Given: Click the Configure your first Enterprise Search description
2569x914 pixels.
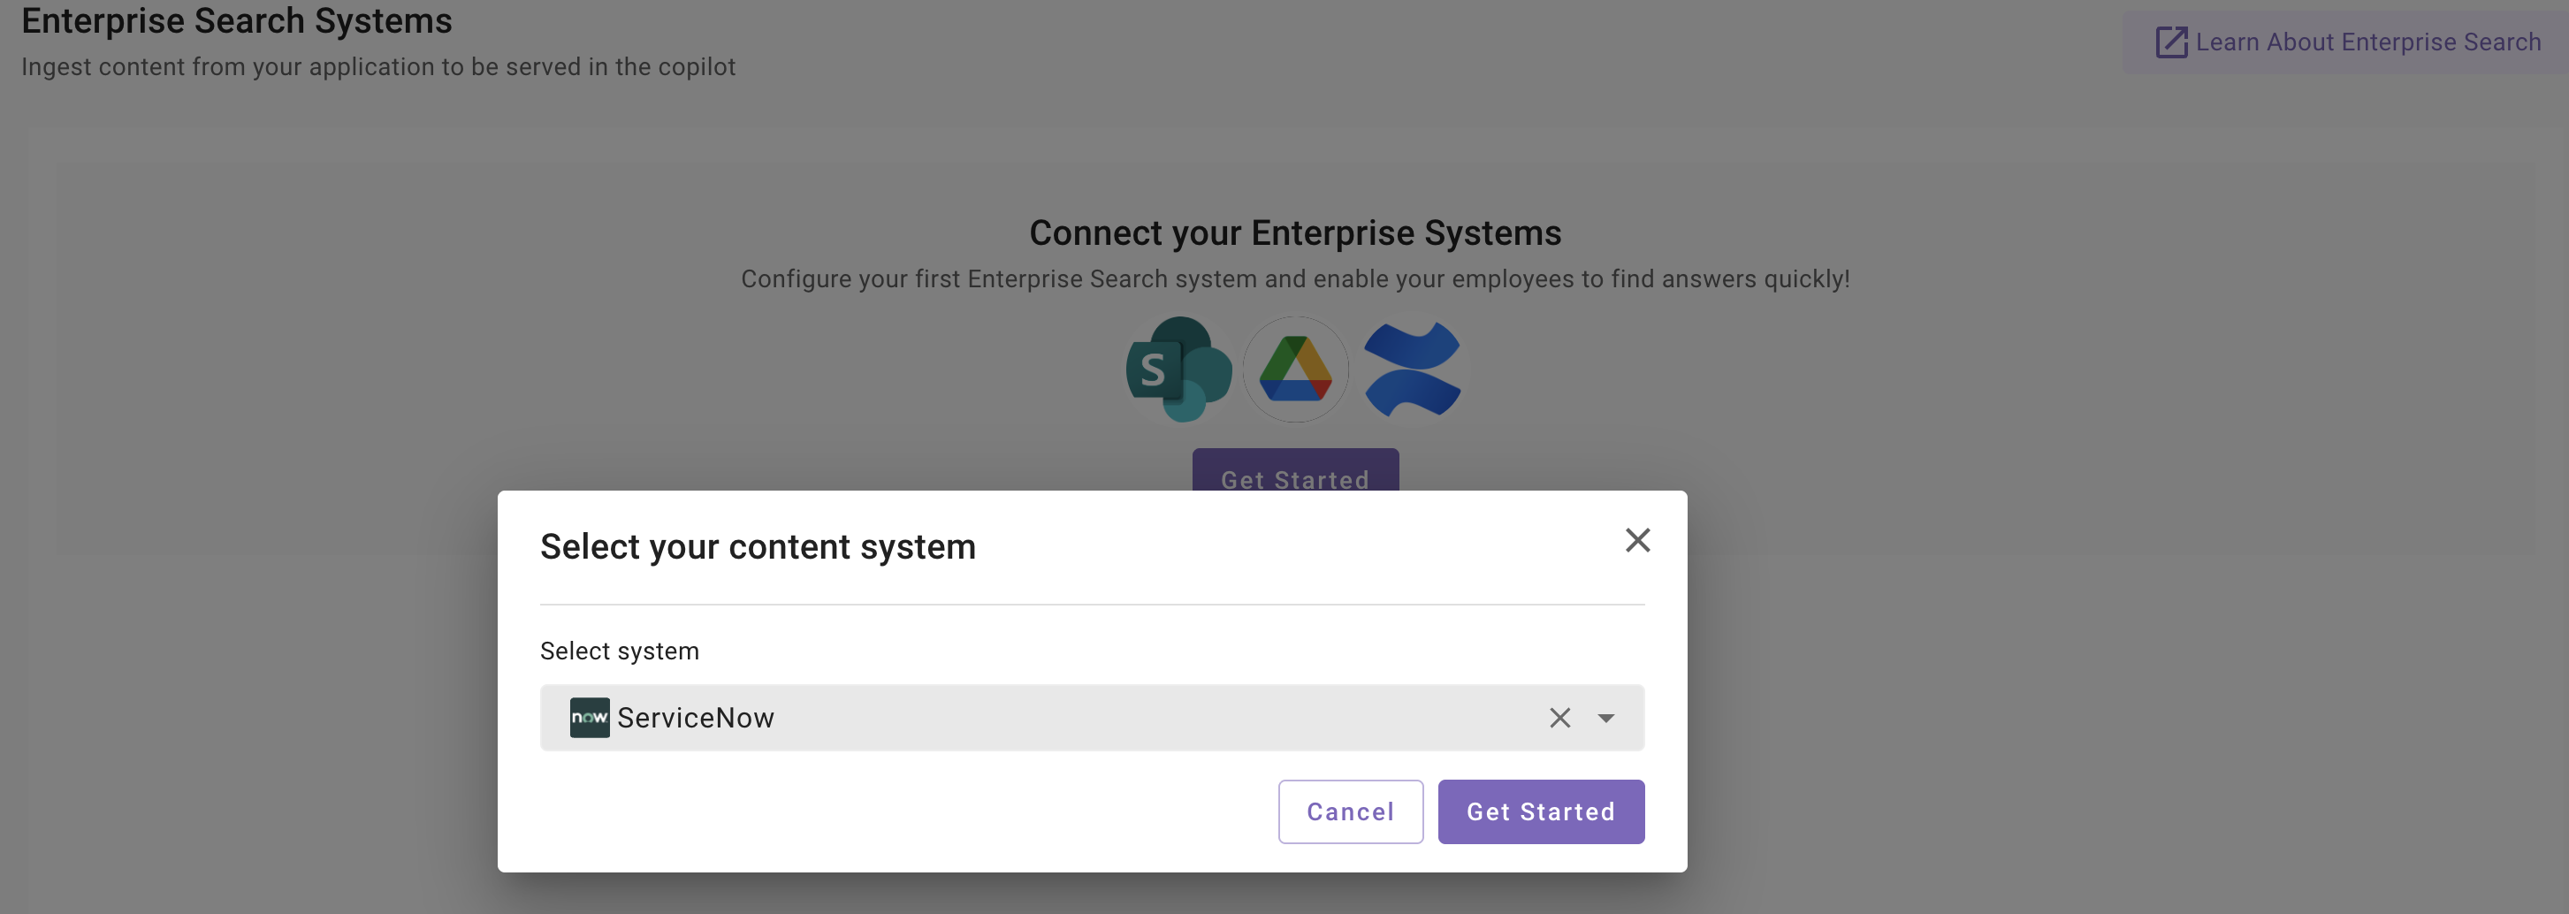Looking at the screenshot, I should pyautogui.click(x=1294, y=279).
